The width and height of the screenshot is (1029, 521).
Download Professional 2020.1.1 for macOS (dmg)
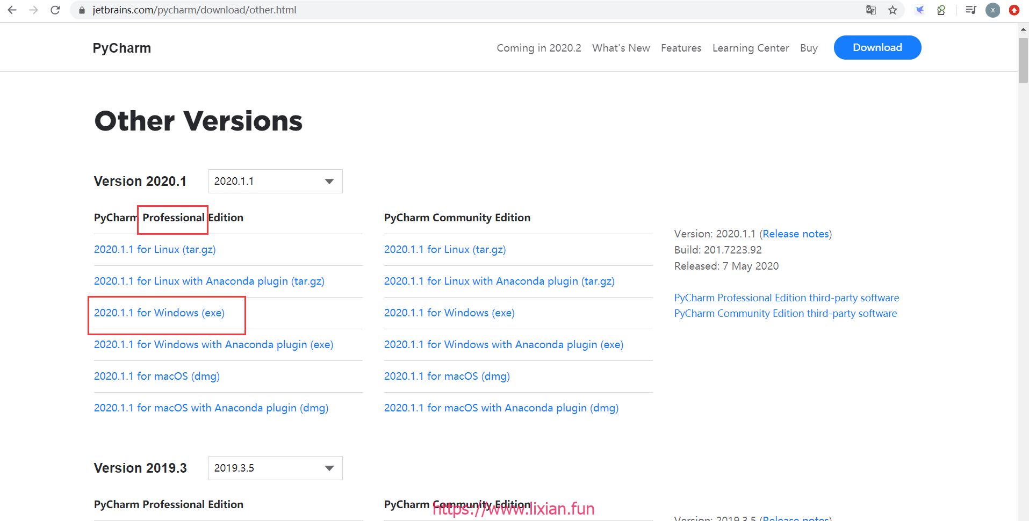[157, 376]
